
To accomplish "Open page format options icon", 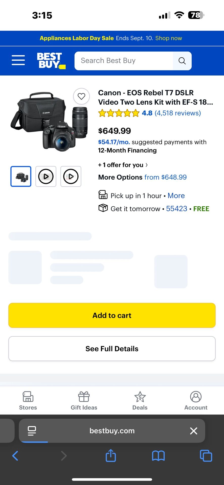I will 32,431.
